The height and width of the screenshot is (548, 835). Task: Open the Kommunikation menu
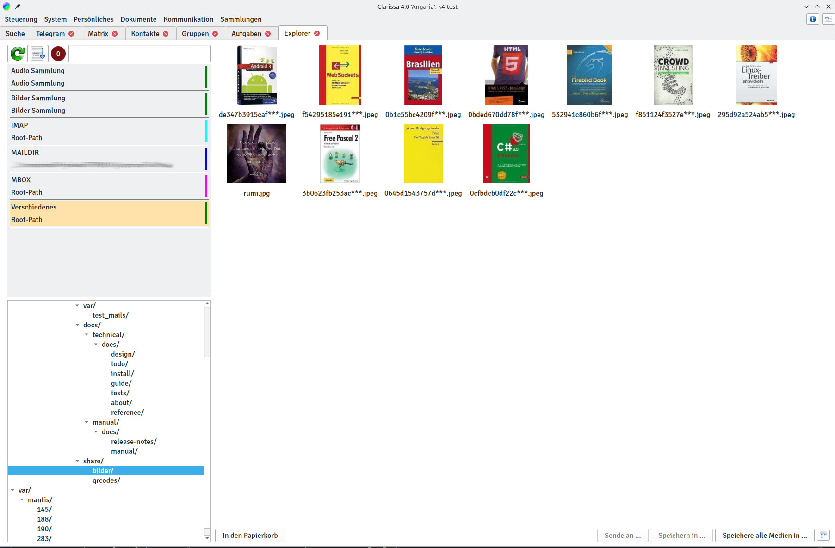188,19
